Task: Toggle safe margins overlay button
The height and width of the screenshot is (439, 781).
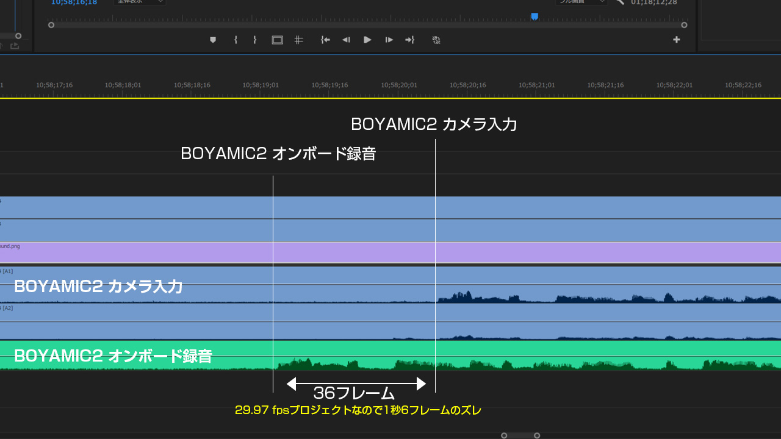Action: point(277,40)
